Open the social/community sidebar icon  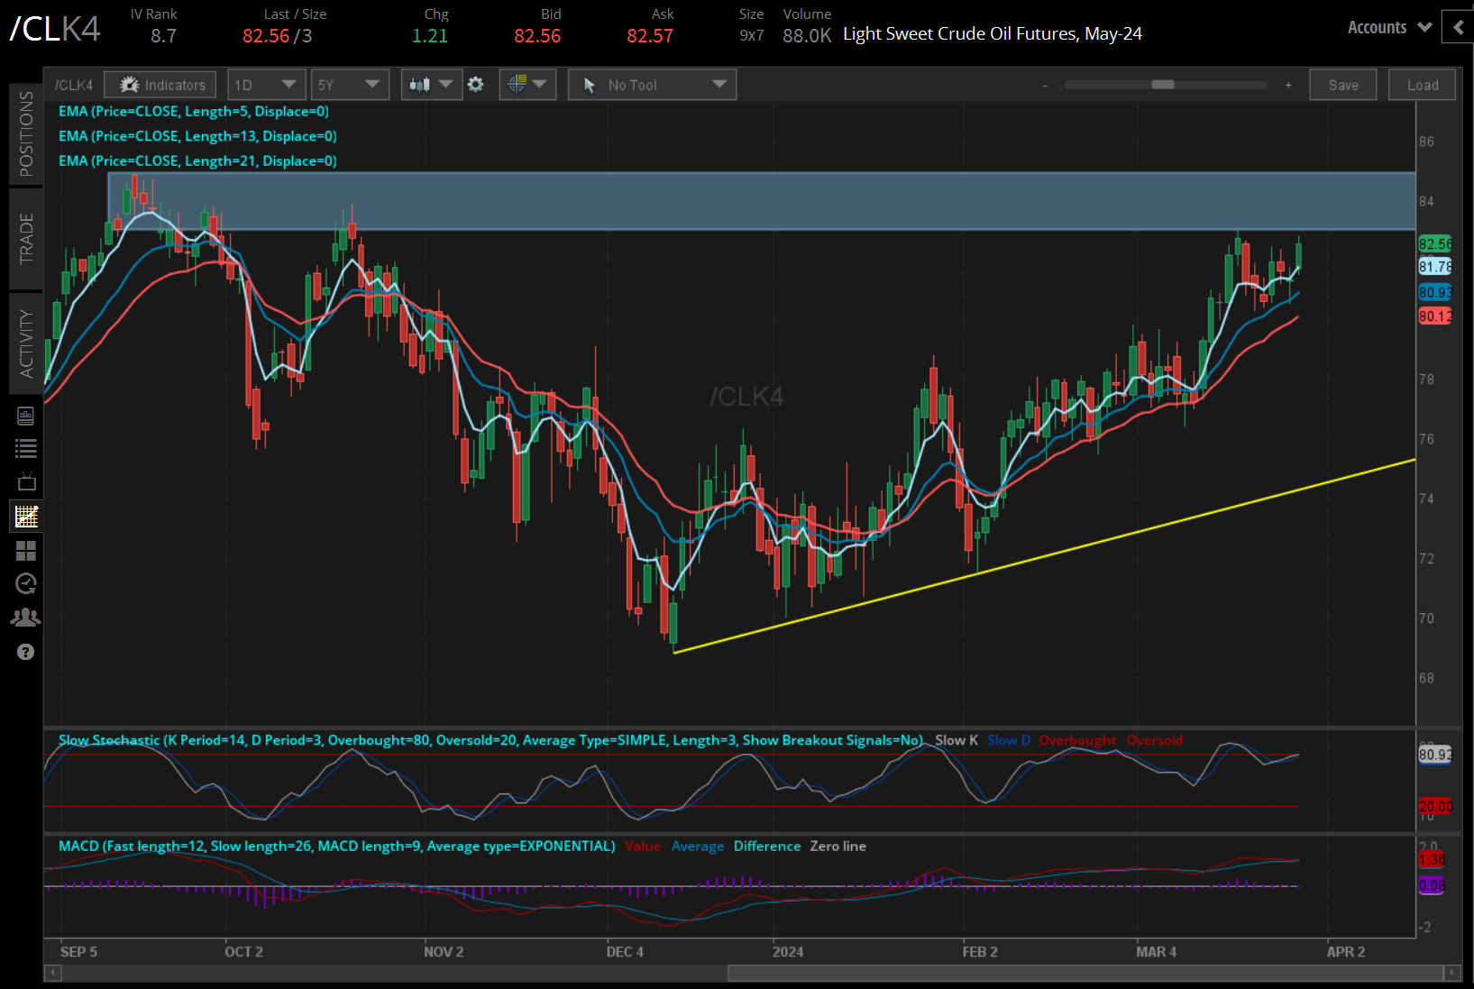[x=25, y=616]
